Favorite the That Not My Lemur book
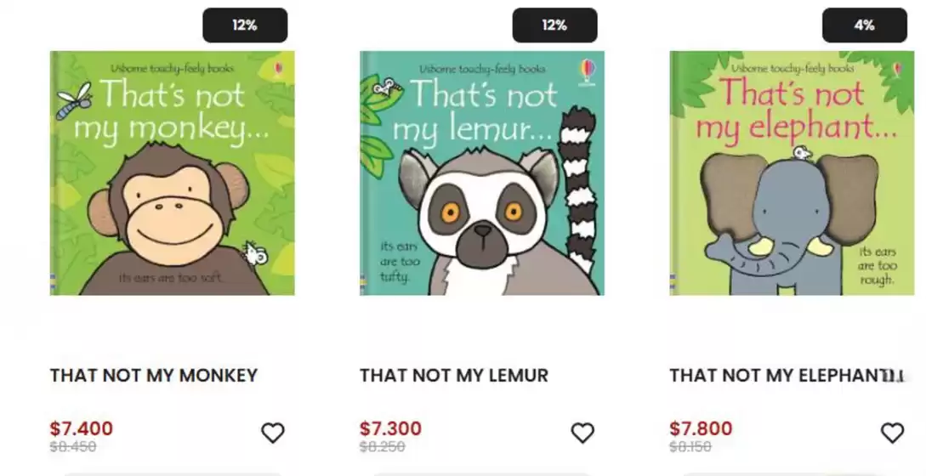The image size is (926, 476). coord(582,433)
